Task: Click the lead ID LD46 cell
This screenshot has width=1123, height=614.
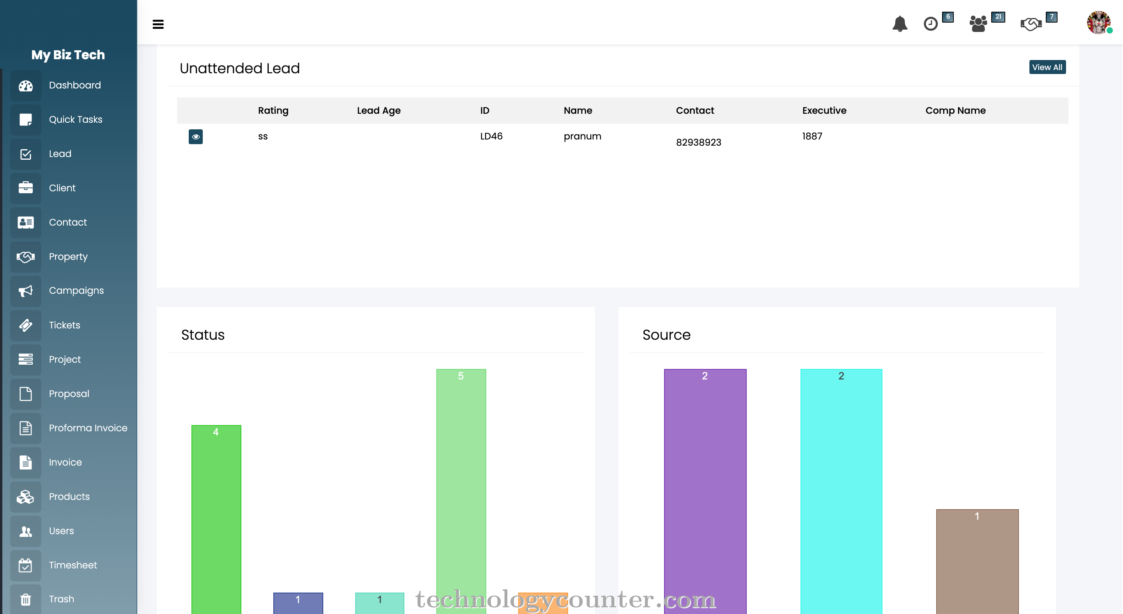Action: [x=491, y=136]
